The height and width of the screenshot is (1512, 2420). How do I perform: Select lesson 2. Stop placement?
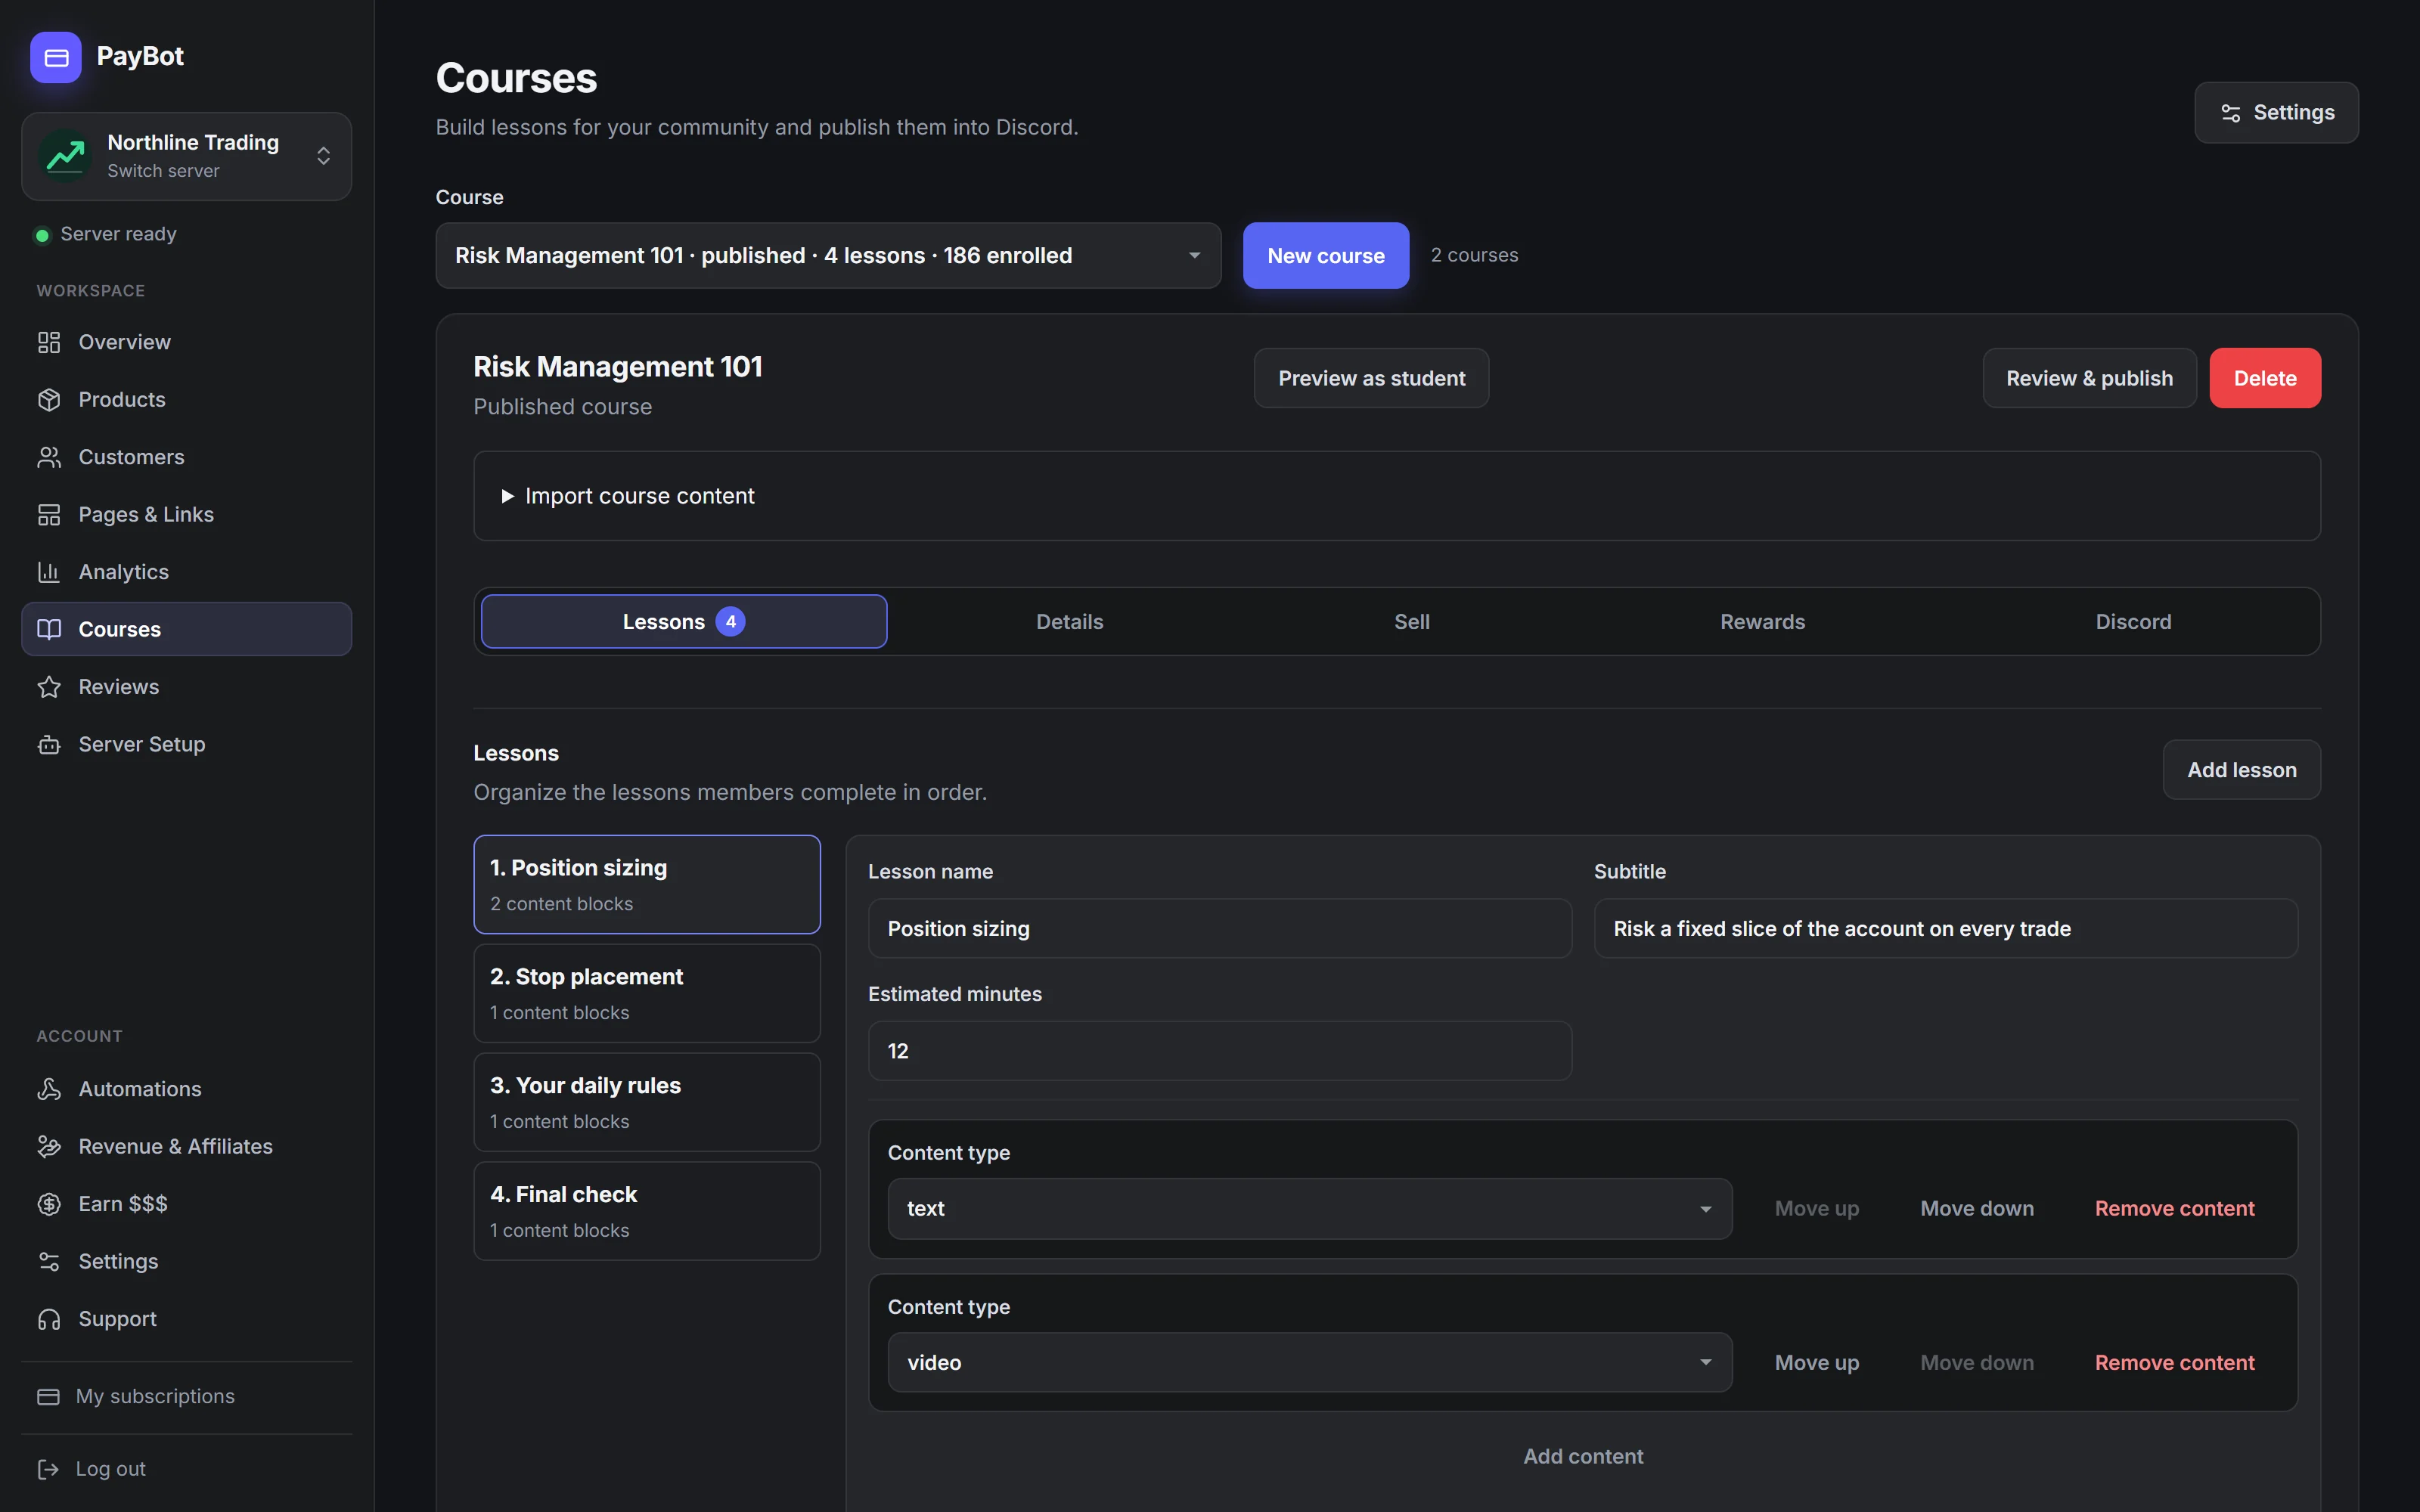pos(647,993)
